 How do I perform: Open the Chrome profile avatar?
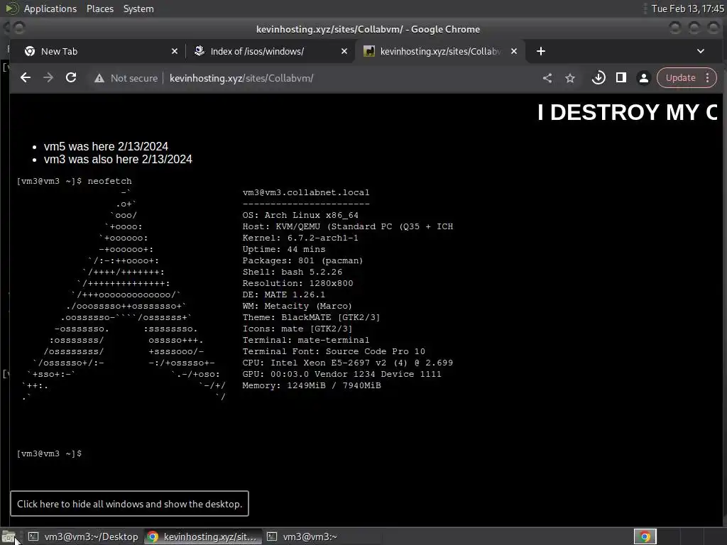click(643, 78)
